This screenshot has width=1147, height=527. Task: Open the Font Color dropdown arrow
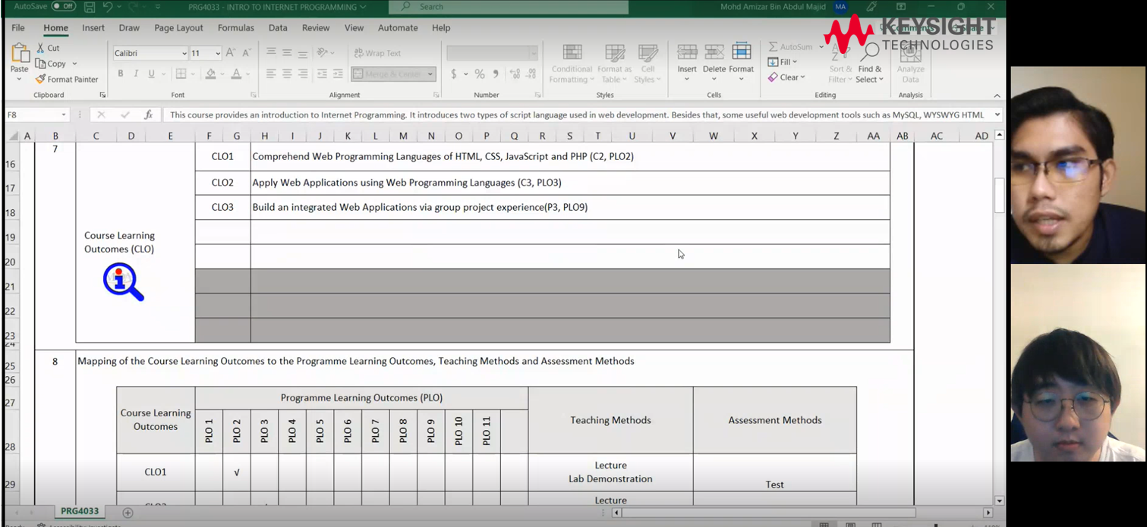[x=248, y=74]
